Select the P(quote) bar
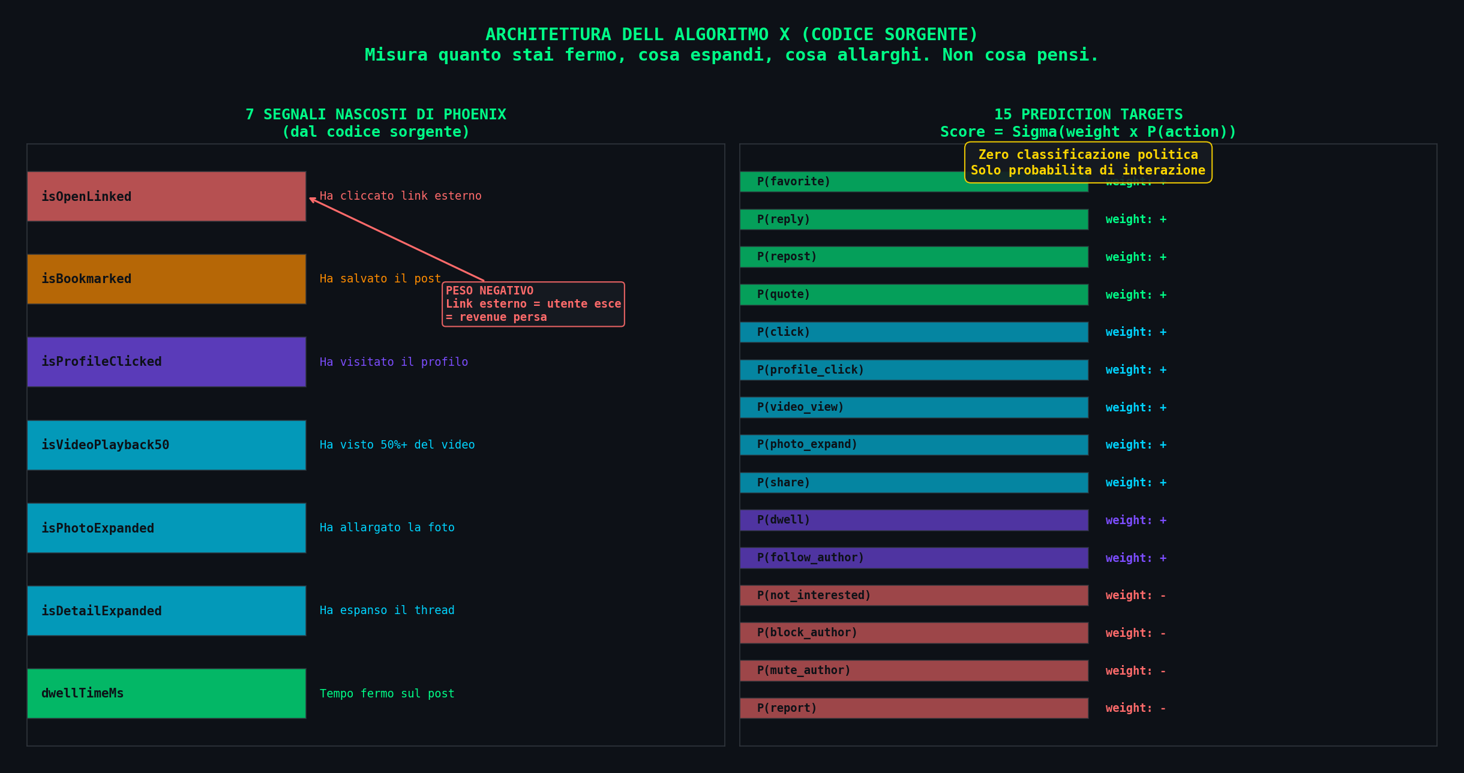Viewport: 1464px width, 773px height. 913,294
